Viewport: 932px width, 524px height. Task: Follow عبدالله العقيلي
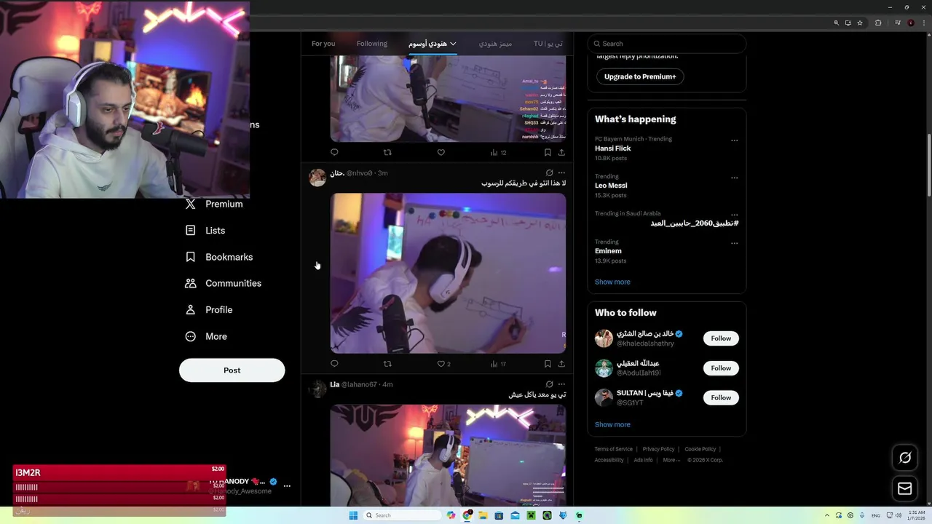721,368
